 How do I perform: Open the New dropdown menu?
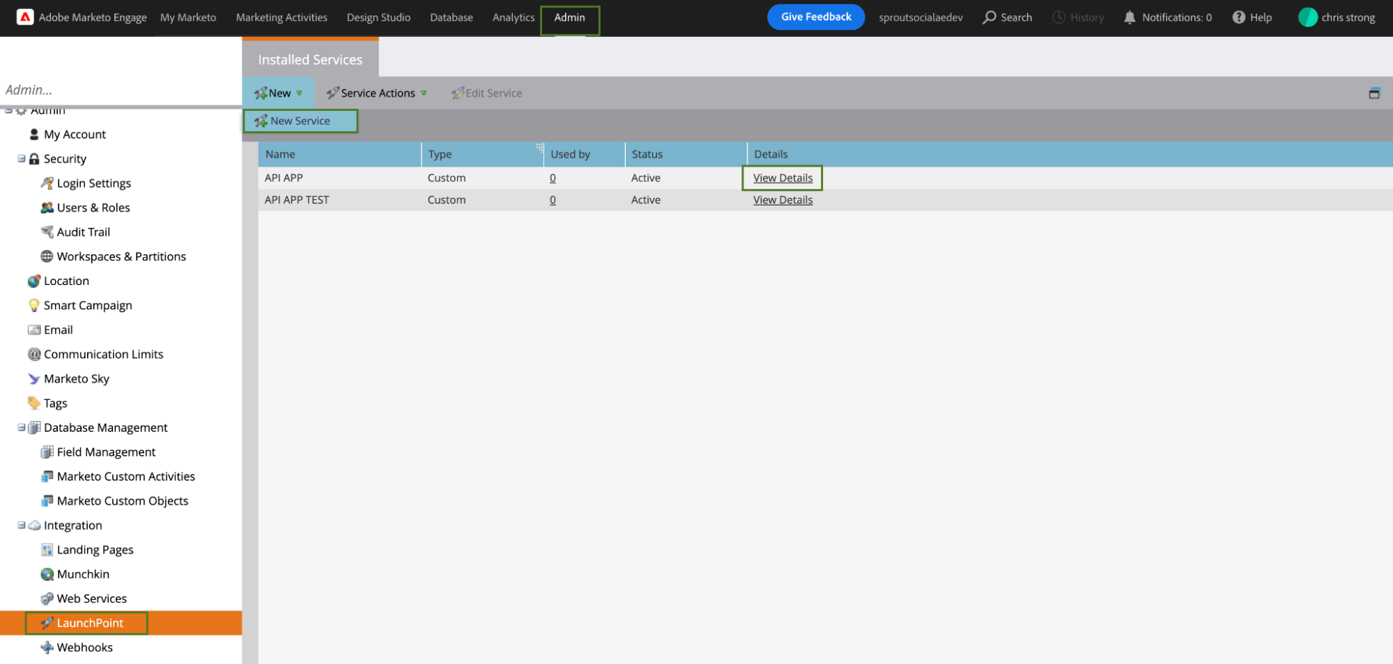click(x=279, y=93)
